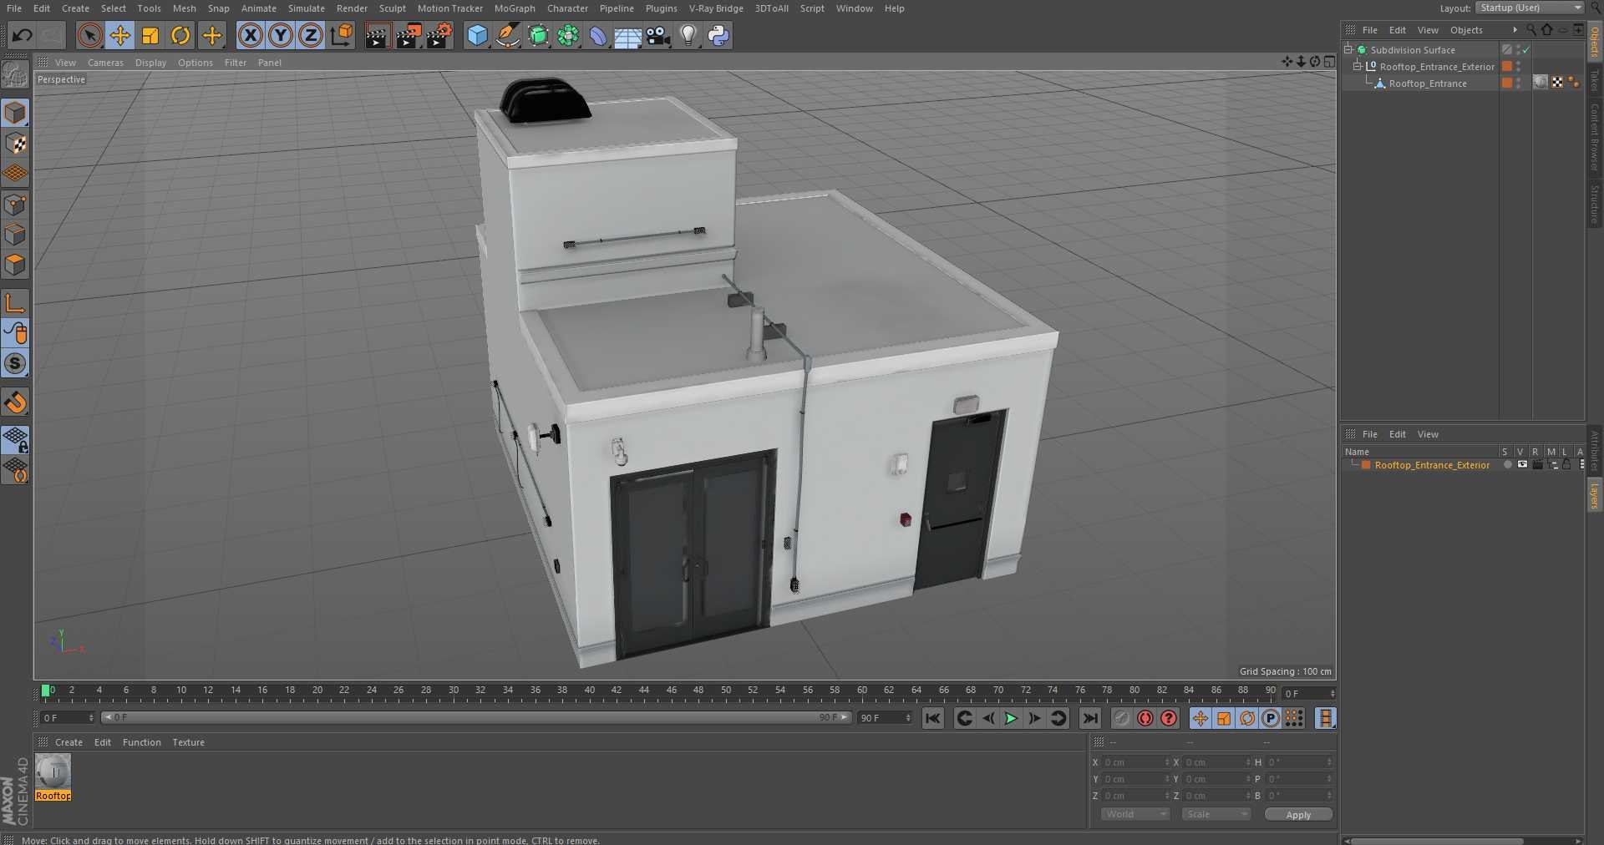This screenshot has width=1604, height=845.
Task: Open the green Array modeling objects icon
Action: point(568,35)
